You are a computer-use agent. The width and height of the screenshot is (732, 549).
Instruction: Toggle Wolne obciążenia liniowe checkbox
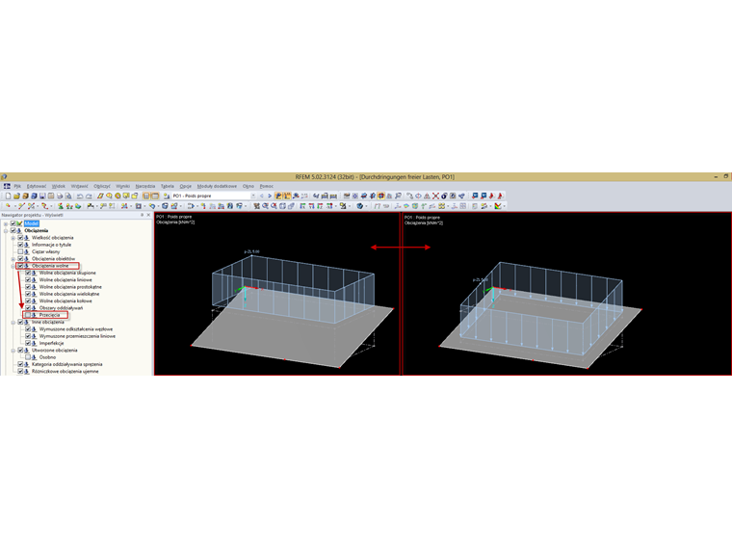click(28, 279)
